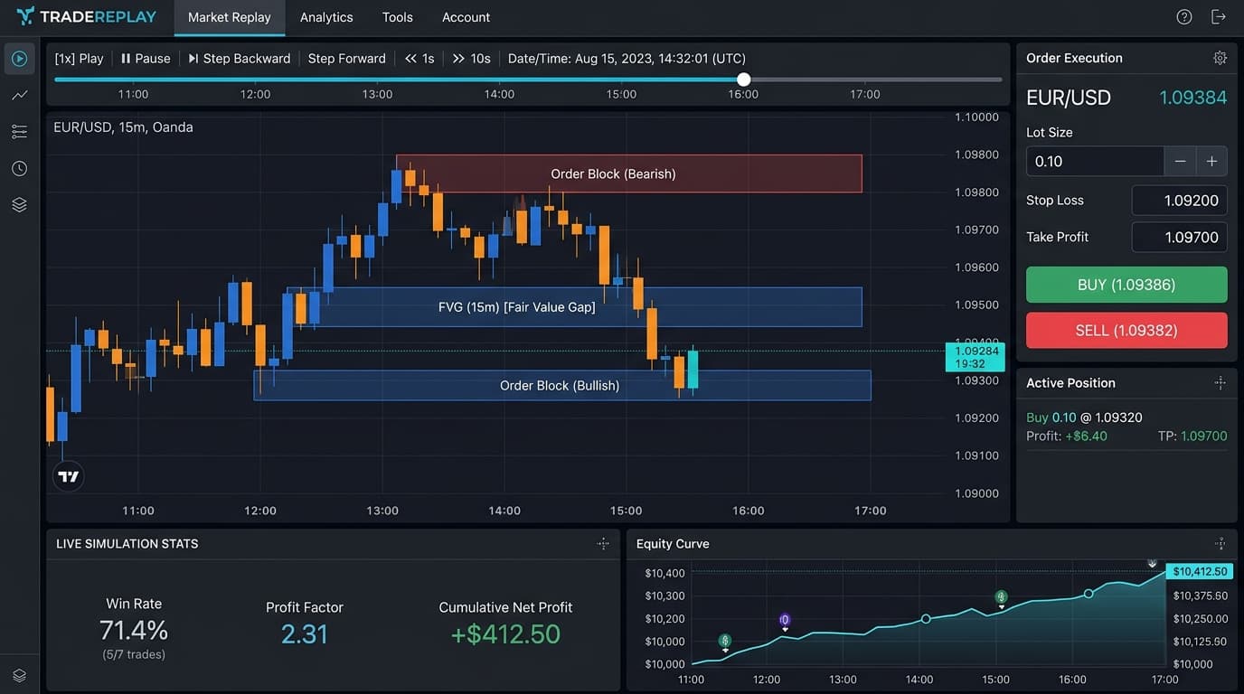Open the Analytics tab
Screen dimensions: 1244x694
pyautogui.click(x=326, y=17)
